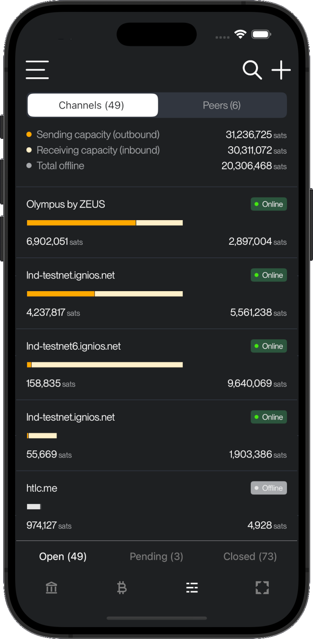313x639 pixels.
Task: Switch to the Peers (6) segment
Action: (222, 105)
